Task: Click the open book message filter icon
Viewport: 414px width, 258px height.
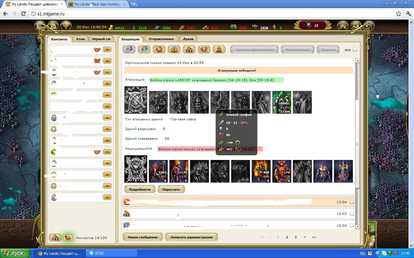Action: tap(174, 49)
